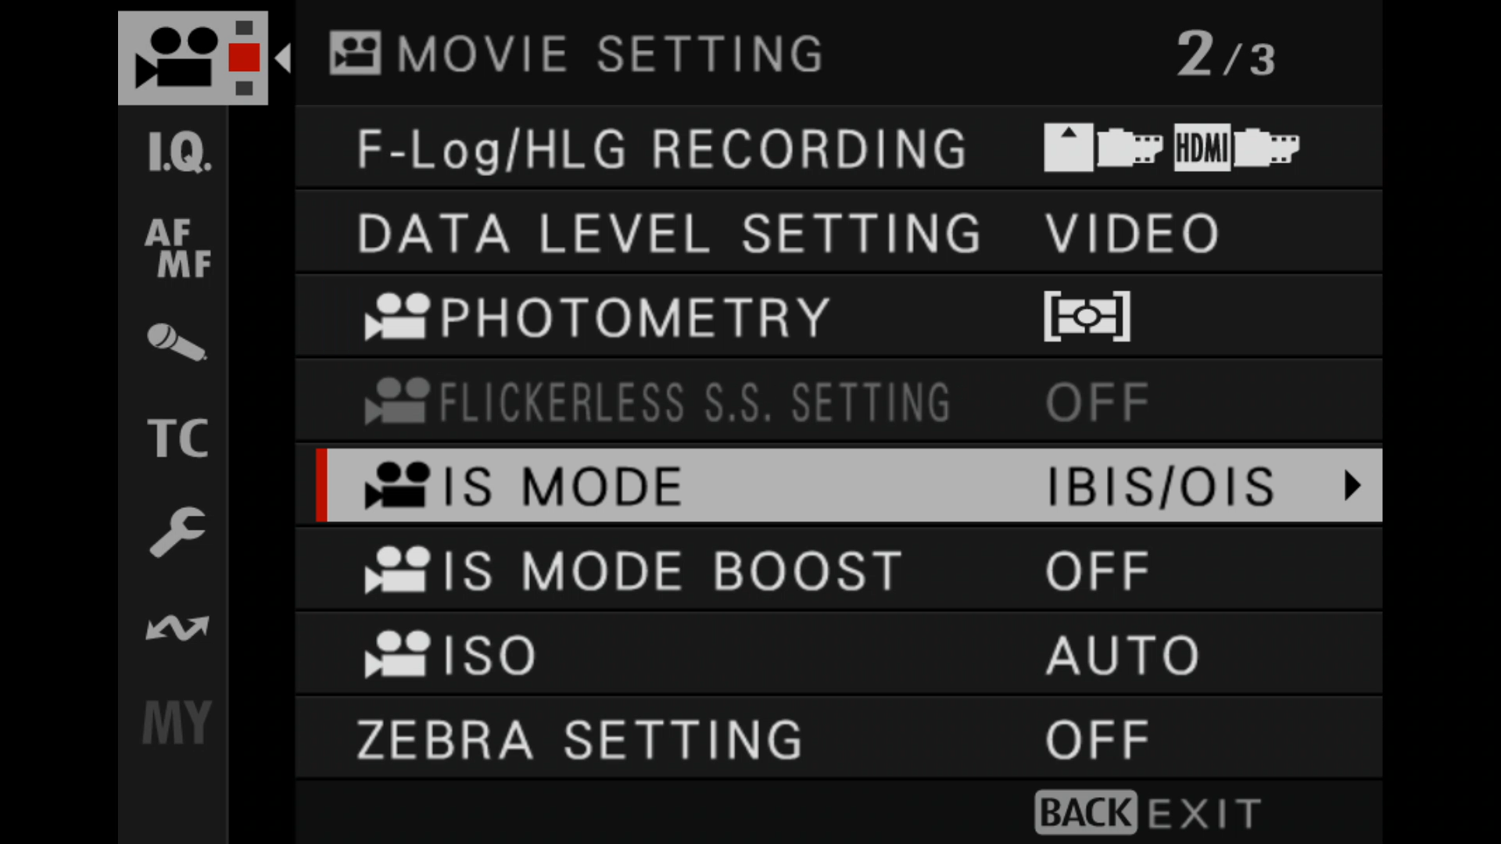Open the I.Q. image quality menu
This screenshot has width=1501, height=844.
(x=179, y=152)
